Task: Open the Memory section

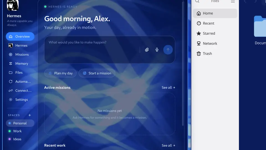Action: coord(20,63)
